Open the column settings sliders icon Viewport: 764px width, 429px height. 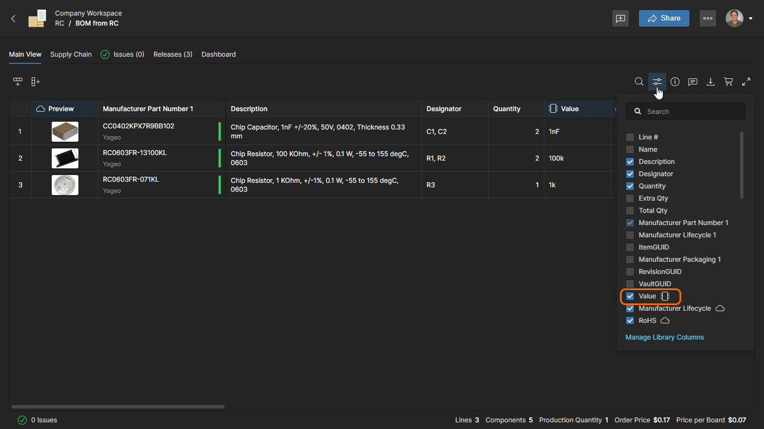point(657,82)
